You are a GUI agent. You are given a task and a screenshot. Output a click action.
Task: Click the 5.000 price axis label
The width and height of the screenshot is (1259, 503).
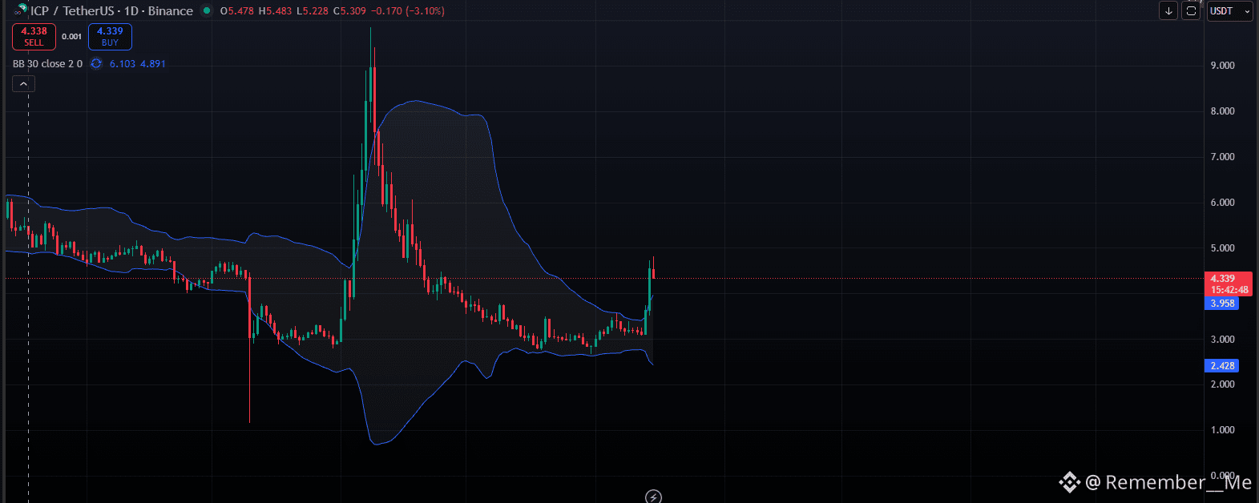coord(1222,248)
